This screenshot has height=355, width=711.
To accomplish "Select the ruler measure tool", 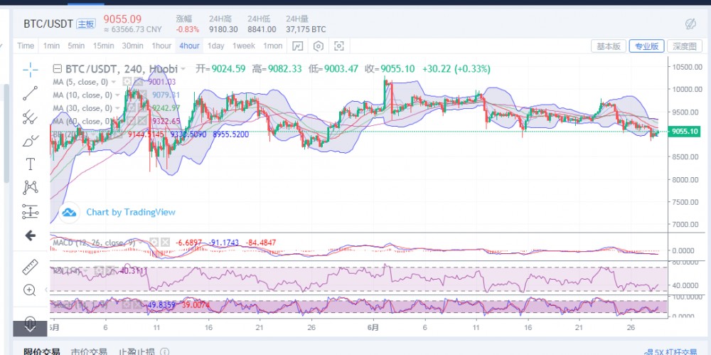I will [31, 267].
